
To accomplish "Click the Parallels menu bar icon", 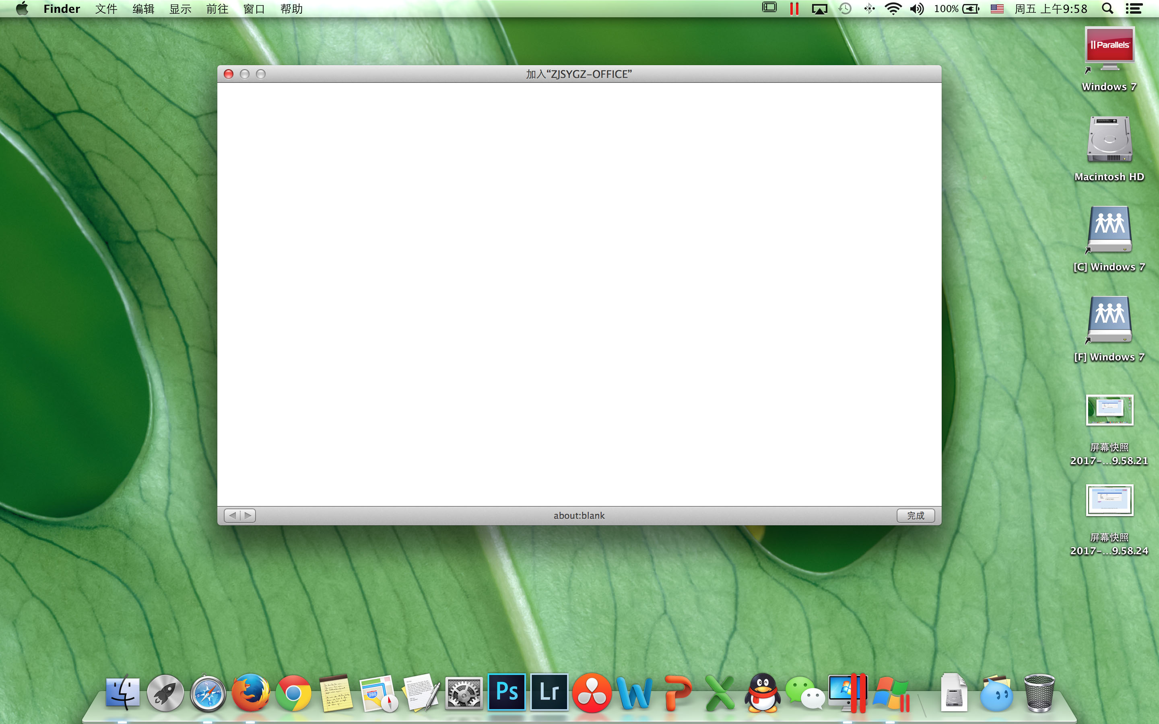I will (x=794, y=8).
